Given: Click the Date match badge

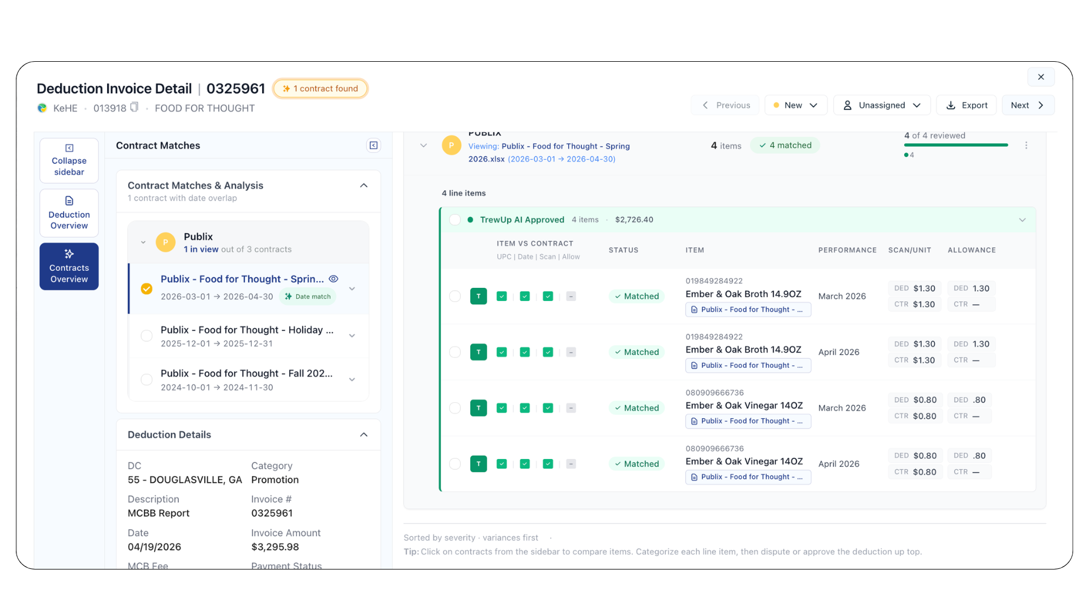Looking at the screenshot, I should point(307,296).
